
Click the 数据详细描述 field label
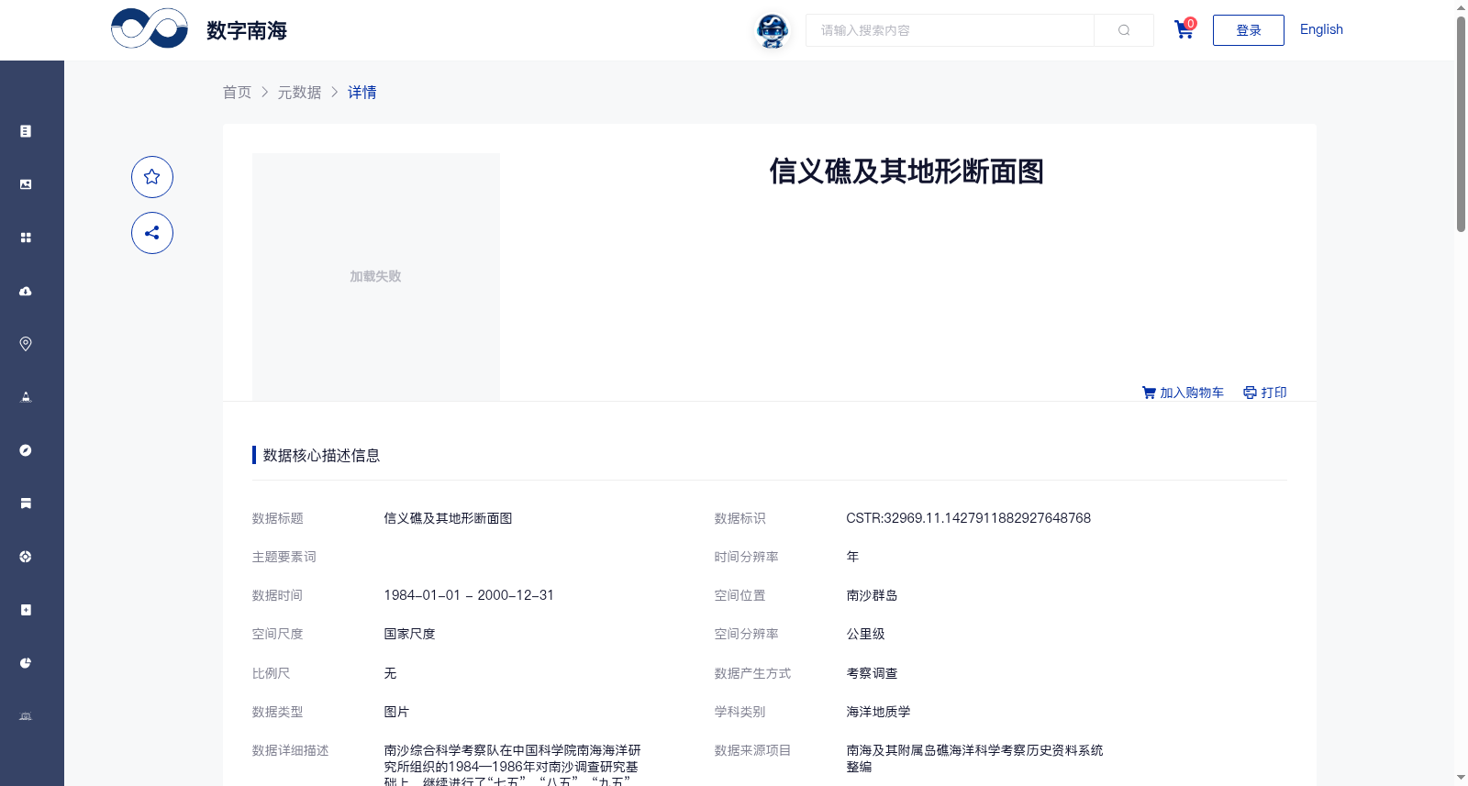click(291, 750)
